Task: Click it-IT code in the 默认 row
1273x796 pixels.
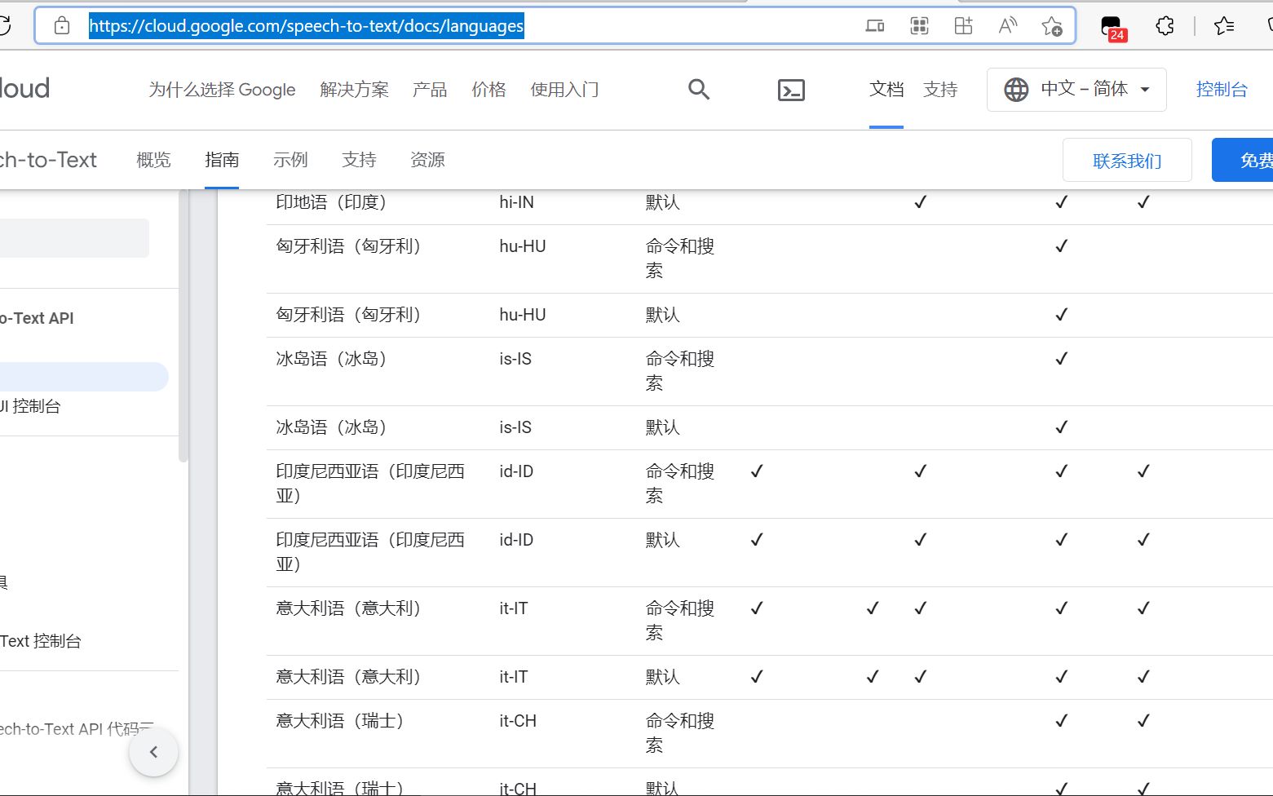Action: coord(514,677)
